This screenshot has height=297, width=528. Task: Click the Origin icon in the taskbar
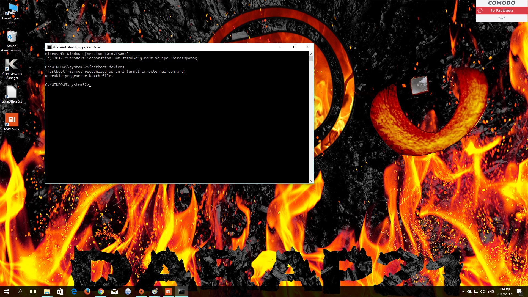[141, 291]
